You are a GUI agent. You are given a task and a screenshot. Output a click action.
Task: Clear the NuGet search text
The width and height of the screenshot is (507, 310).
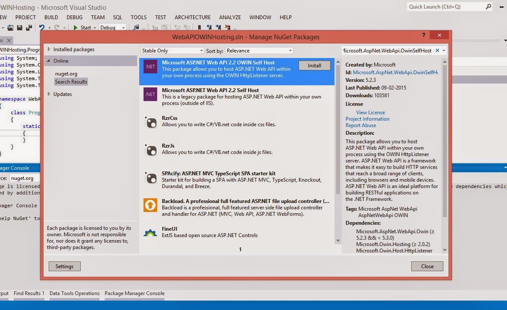pos(437,50)
